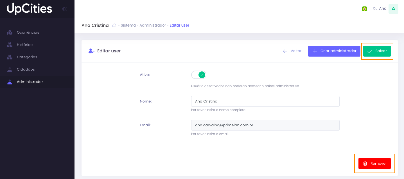
Task: Click the Administrador breadcrumb link
Action: pos(153,25)
